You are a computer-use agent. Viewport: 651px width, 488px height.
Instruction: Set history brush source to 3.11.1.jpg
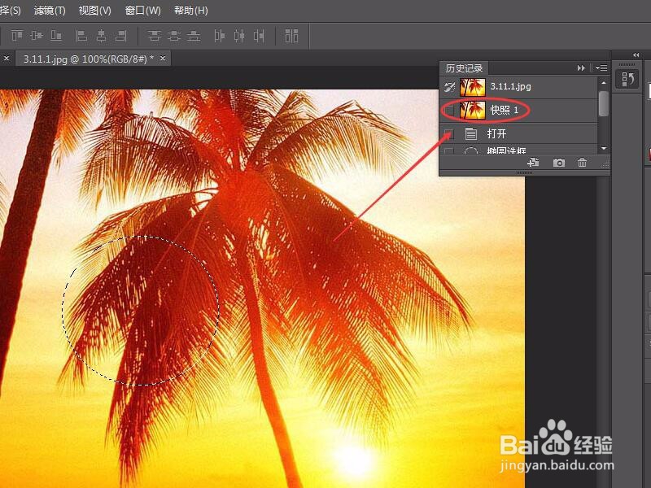point(450,87)
